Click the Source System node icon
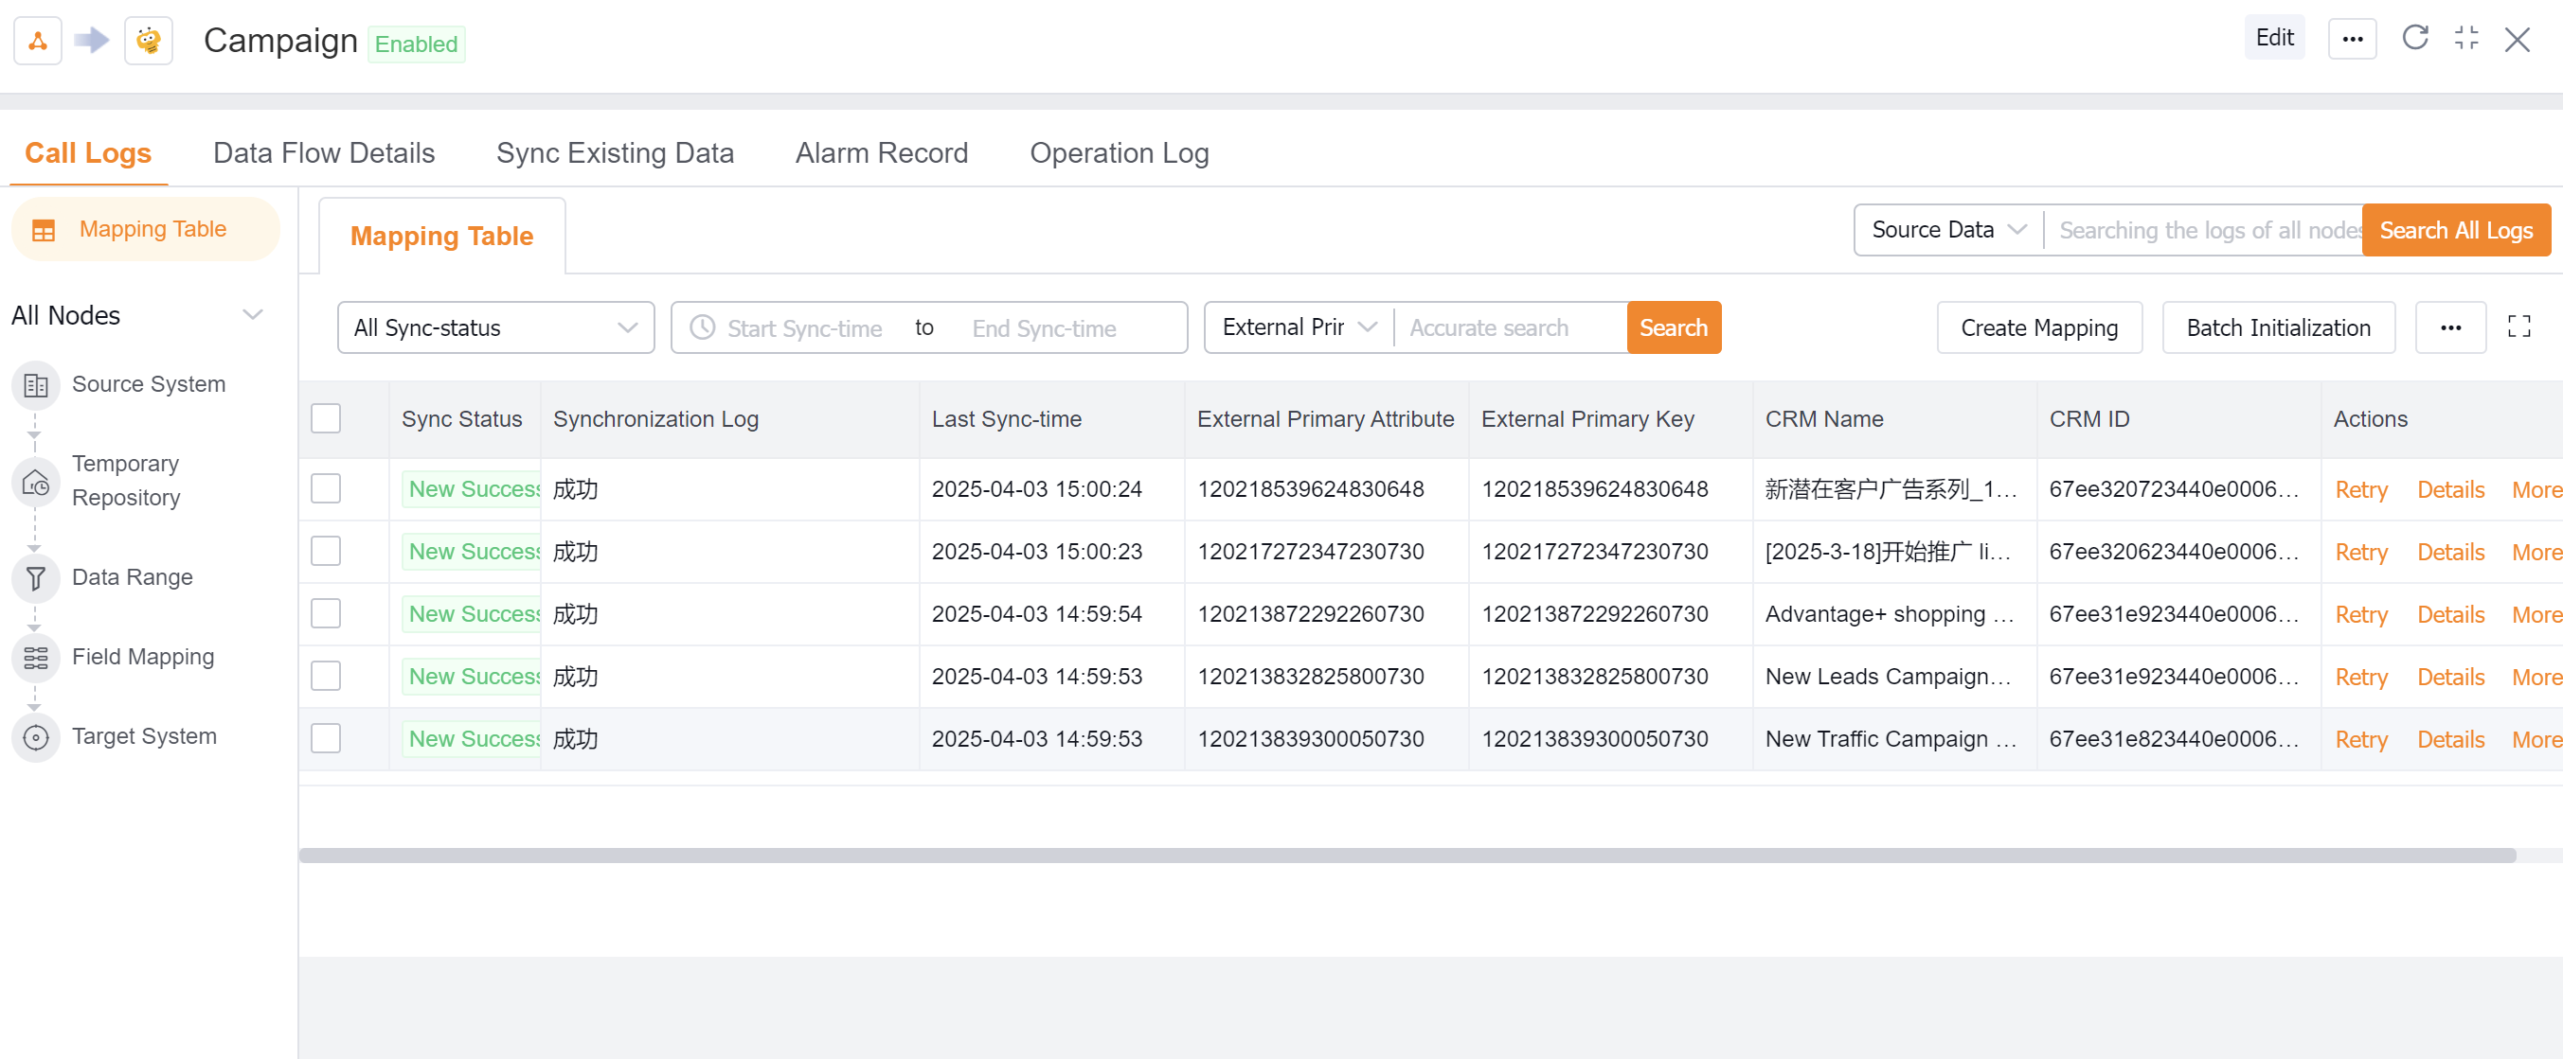The height and width of the screenshot is (1059, 2563). pos(36,385)
